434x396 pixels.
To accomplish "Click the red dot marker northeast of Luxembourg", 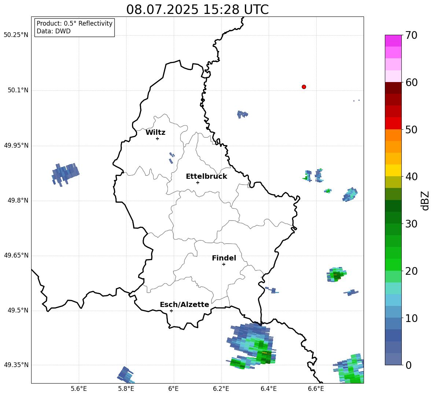I will click(304, 87).
